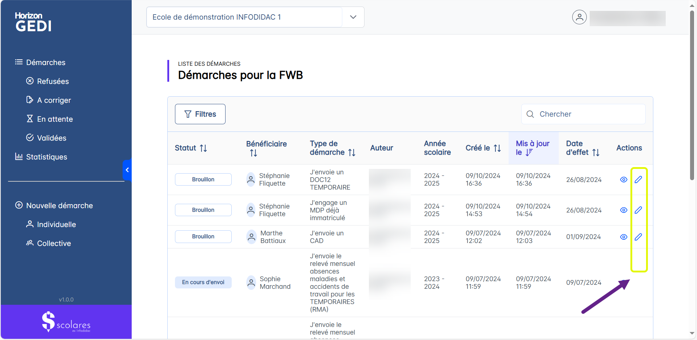The width and height of the screenshot is (697, 340).
Task: Focus the Chercher search field
Action: tap(589, 114)
